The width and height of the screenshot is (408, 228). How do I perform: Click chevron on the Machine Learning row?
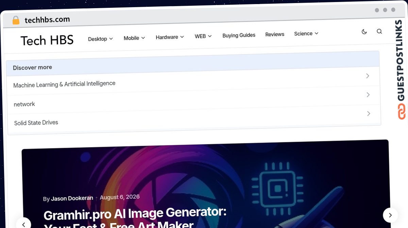point(368,76)
